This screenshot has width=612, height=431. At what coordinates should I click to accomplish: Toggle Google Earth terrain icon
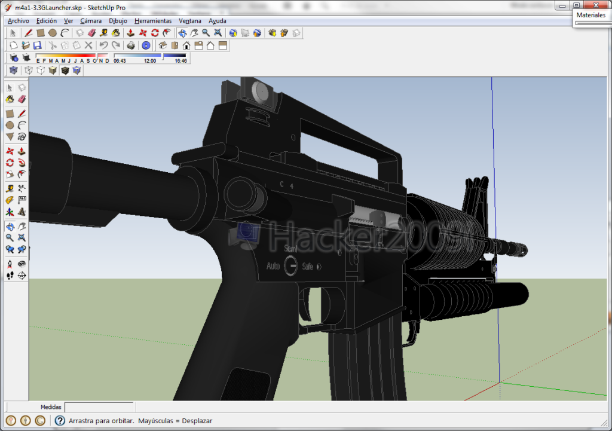click(245, 33)
